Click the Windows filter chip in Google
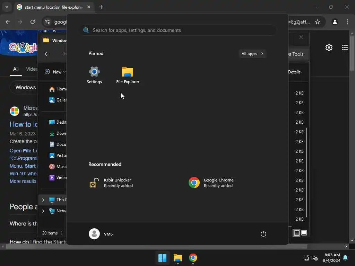The width and height of the screenshot is (355, 266). pyautogui.click(x=24, y=87)
